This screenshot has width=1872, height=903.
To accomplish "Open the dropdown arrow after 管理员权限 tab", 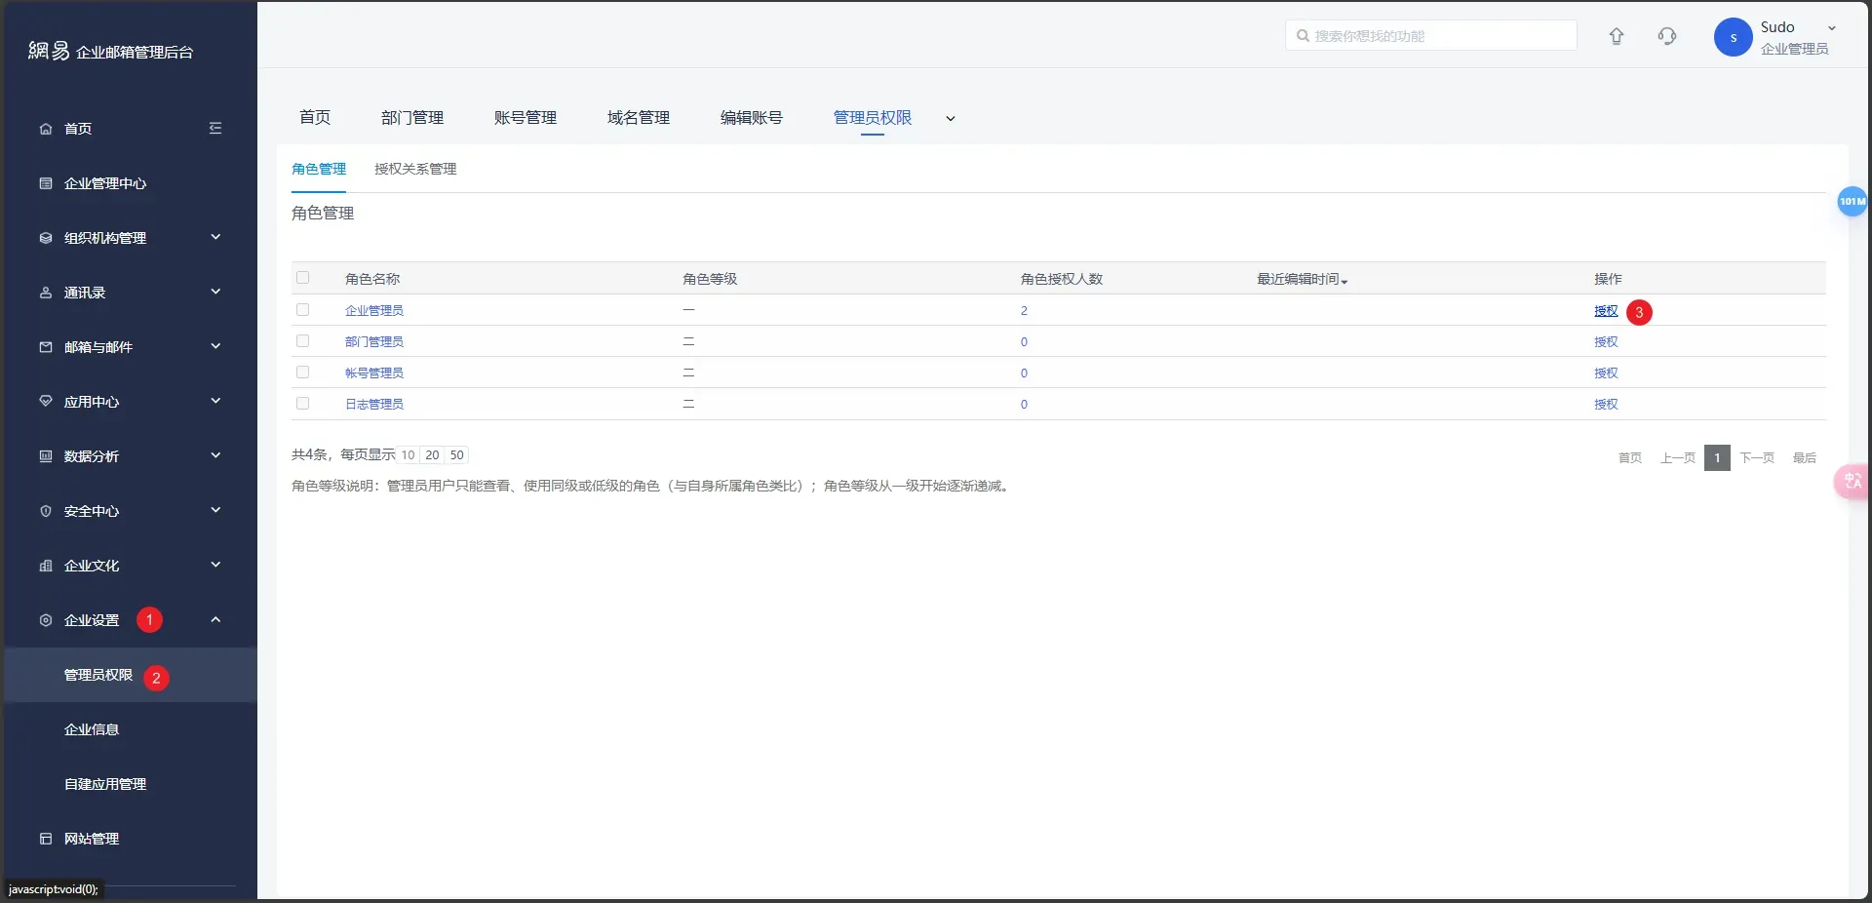I will pyautogui.click(x=951, y=119).
